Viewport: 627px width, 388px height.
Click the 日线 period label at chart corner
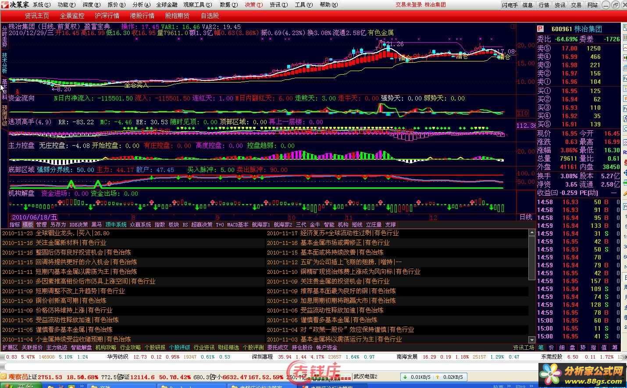coord(526,217)
